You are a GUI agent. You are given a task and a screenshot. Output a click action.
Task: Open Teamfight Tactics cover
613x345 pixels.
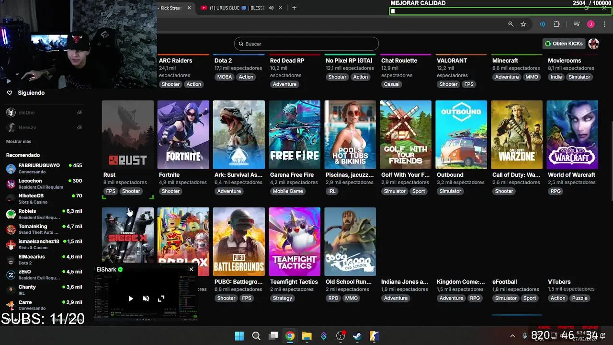pyautogui.click(x=295, y=241)
